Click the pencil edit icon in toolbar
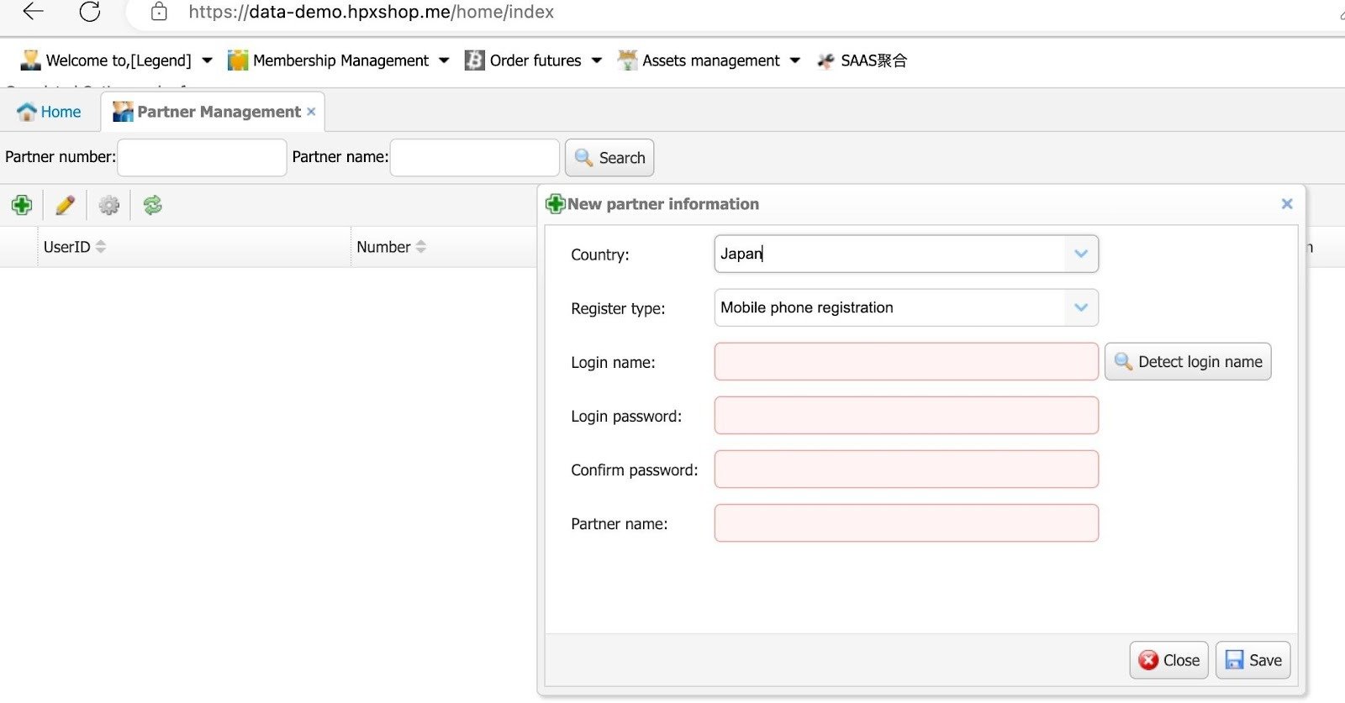This screenshot has width=1345, height=703. pos(65,205)
